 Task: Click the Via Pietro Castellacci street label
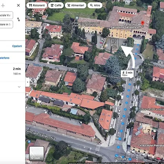point(109,76)
